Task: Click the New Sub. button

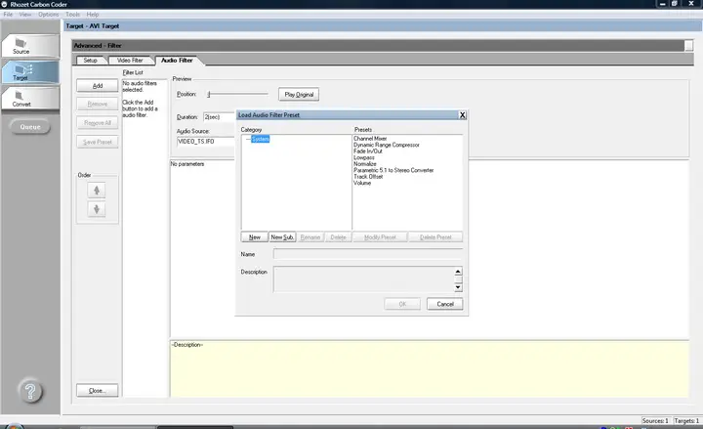Action: pos(282,236)
